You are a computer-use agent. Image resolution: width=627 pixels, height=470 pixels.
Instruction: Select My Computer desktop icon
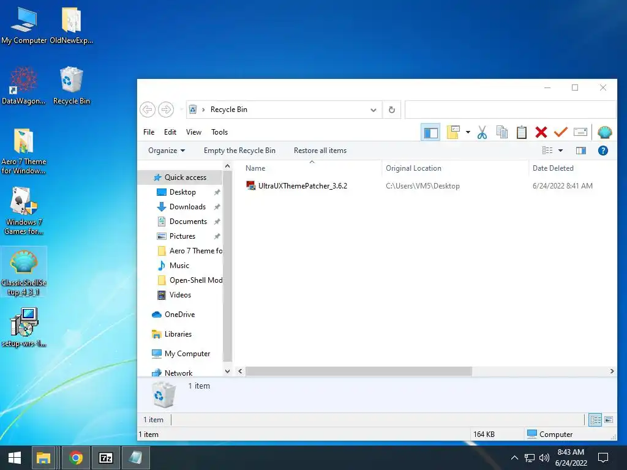coord(24,26)
